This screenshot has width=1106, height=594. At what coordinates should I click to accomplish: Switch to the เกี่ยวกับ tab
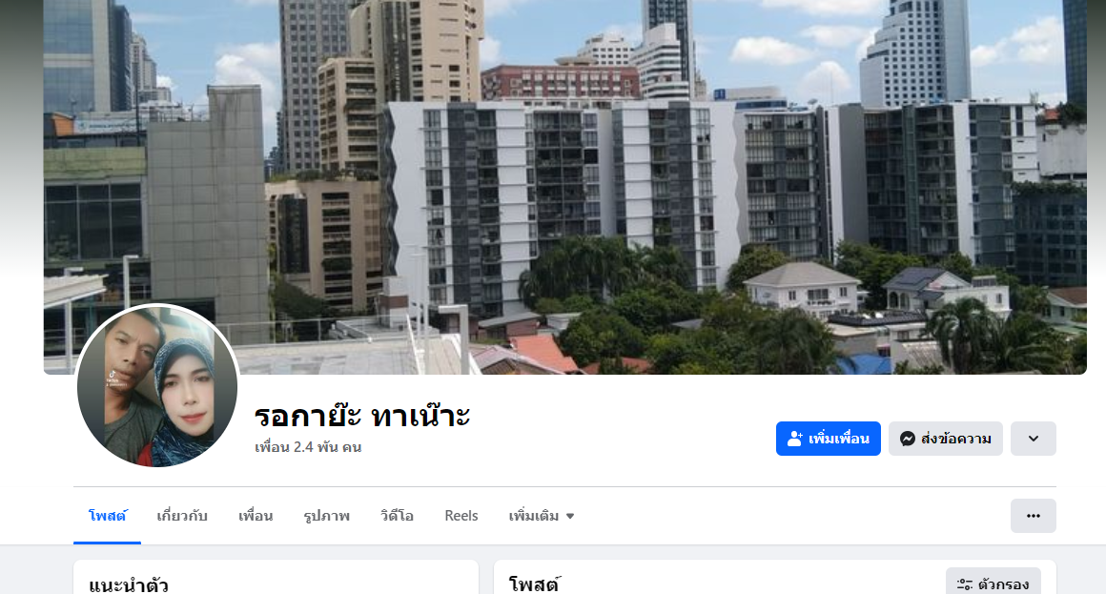[182, 516]
